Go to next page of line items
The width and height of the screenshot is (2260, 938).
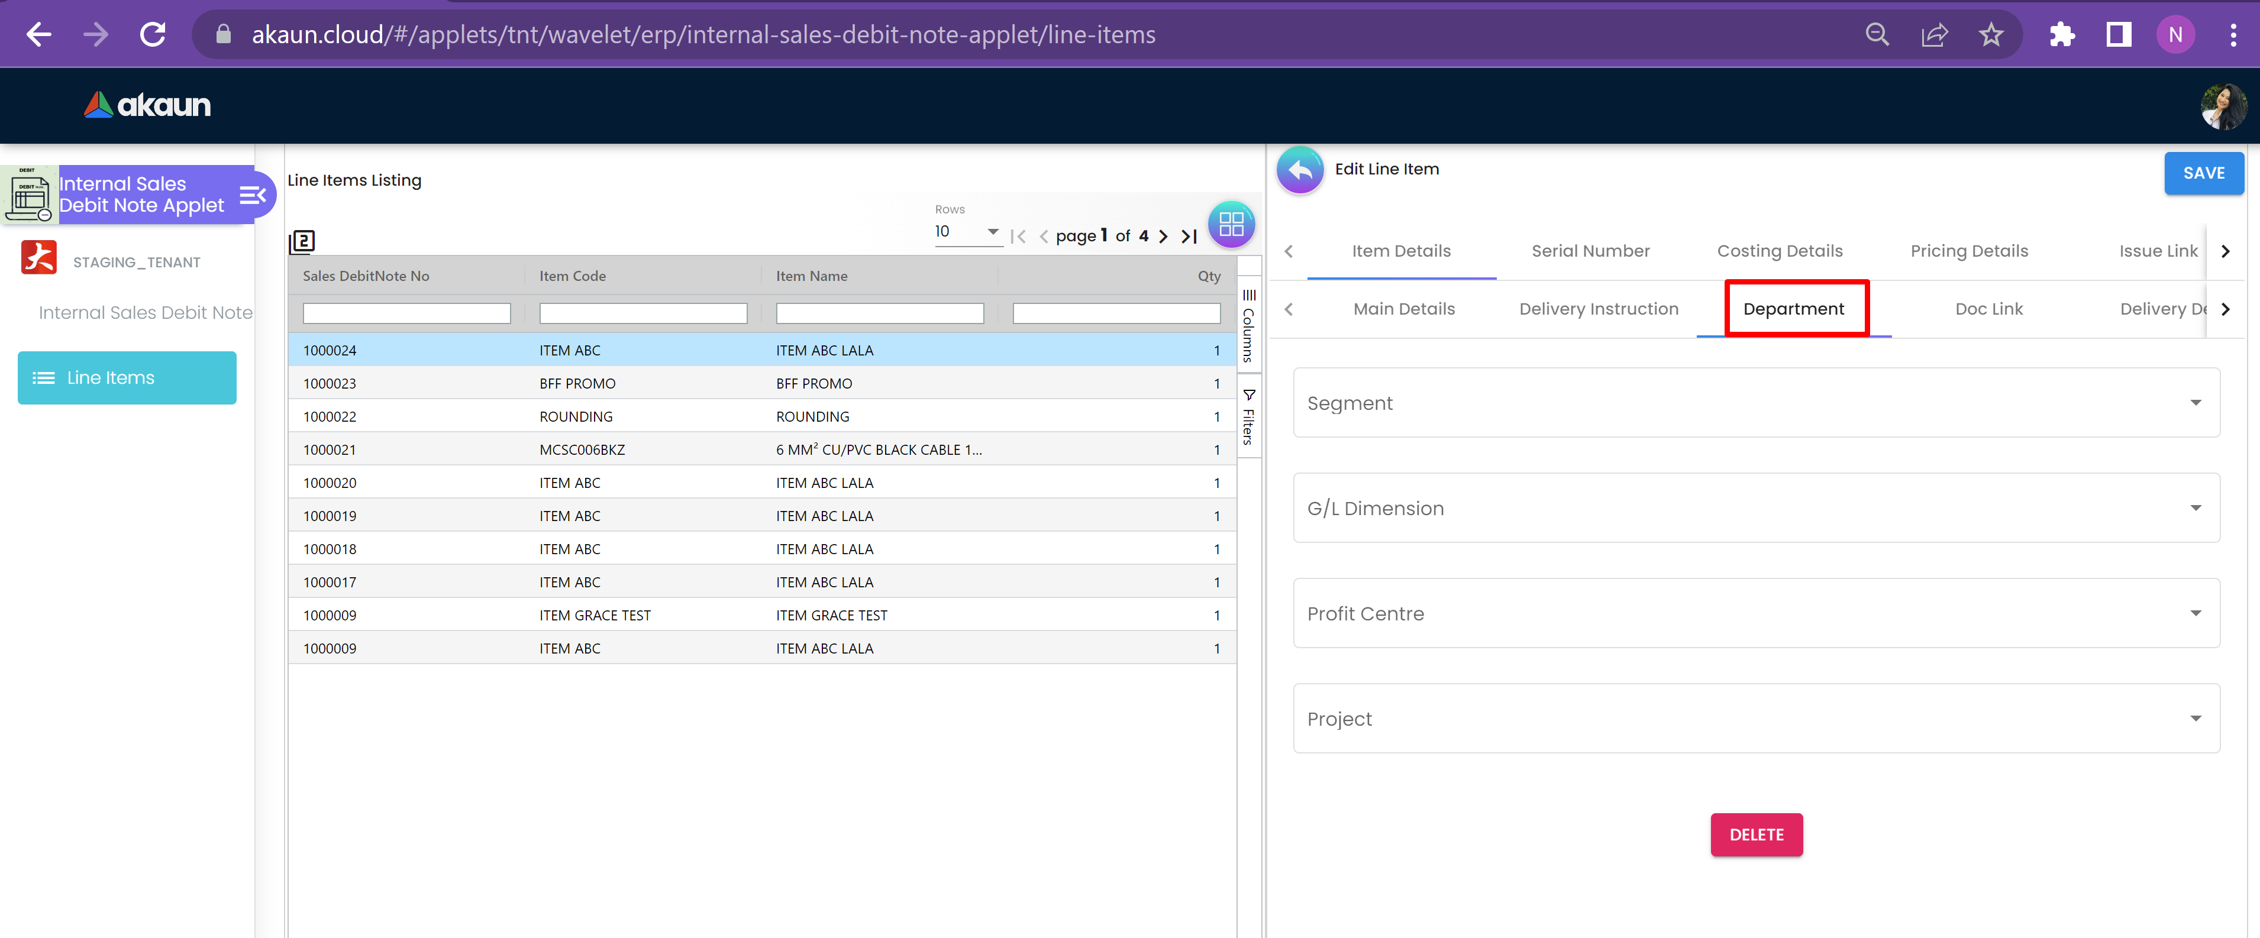tap(1163, 237)
